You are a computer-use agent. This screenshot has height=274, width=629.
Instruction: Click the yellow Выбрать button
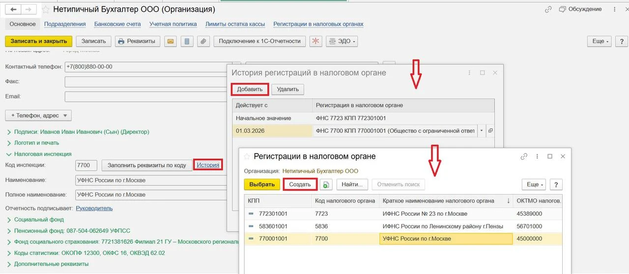tap(262, 184)
